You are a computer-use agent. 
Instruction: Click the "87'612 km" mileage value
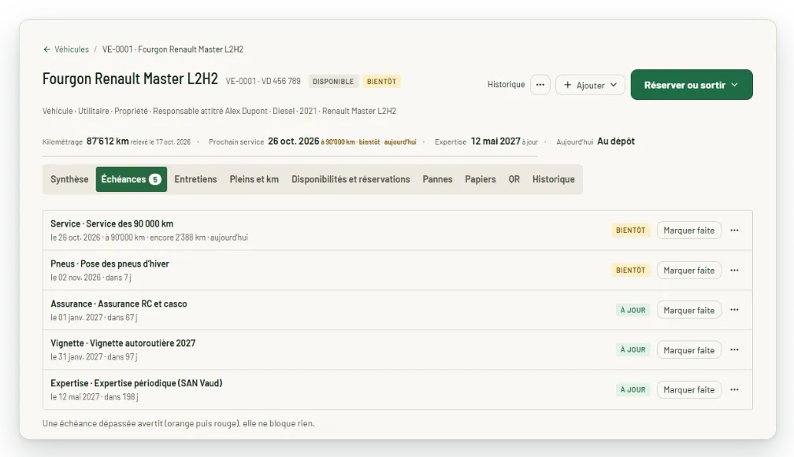pyautogui.click(x=107, y=142)
